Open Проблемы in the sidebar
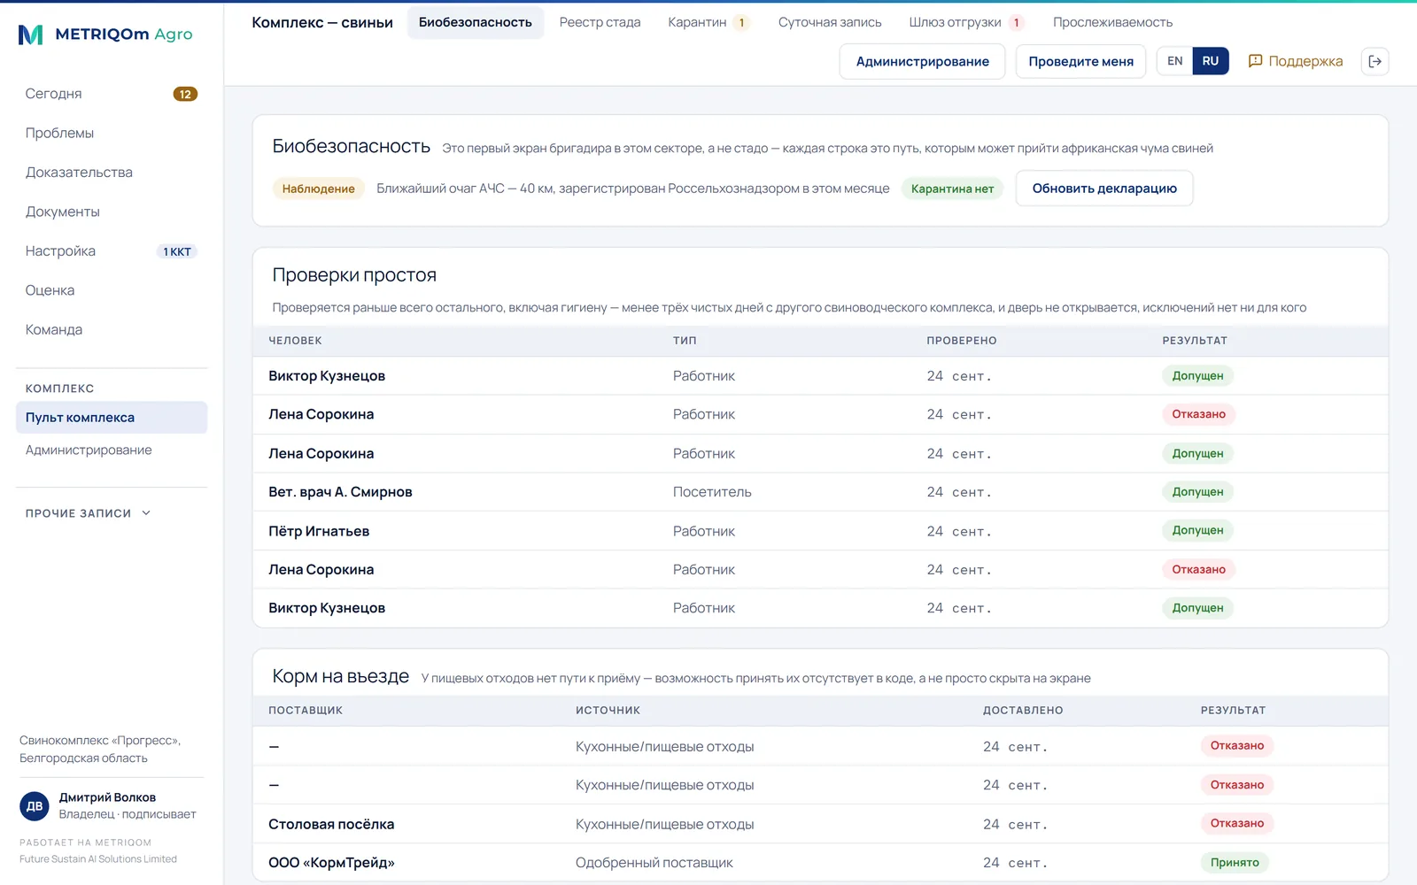This screenshot has height=885, width=1417. tap(112, 133)
